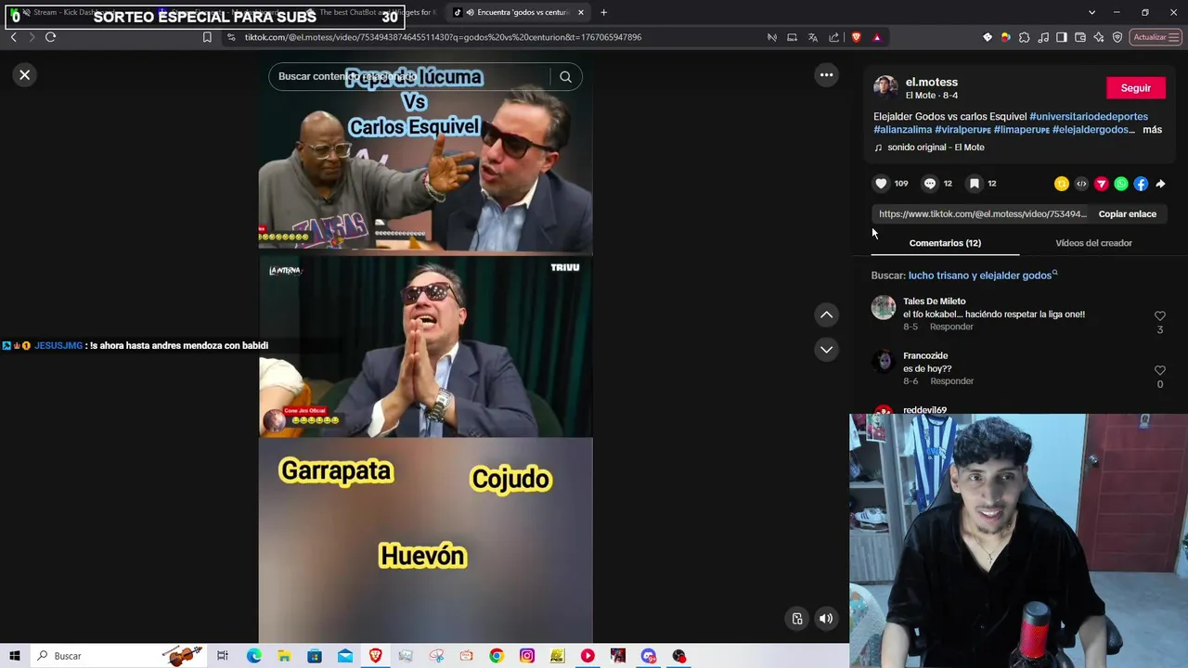Reply to the Tales De Mileto comment
This screenshot has width=1188, height=668.
click(951, 327)
